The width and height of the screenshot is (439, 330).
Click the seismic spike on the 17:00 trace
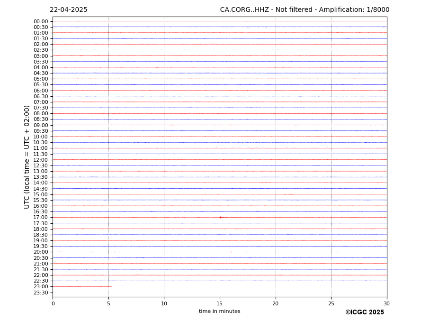pyautogui.click(x=220, y=217)
